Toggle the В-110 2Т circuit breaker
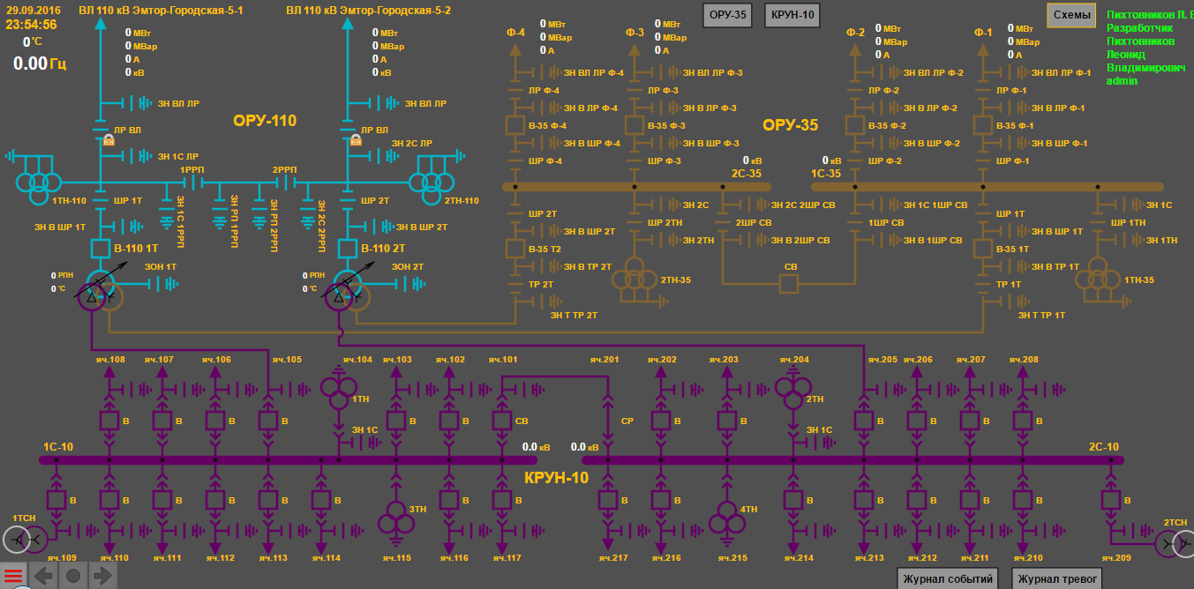This screenshot has width=1194, height=589. click(347, 250)
